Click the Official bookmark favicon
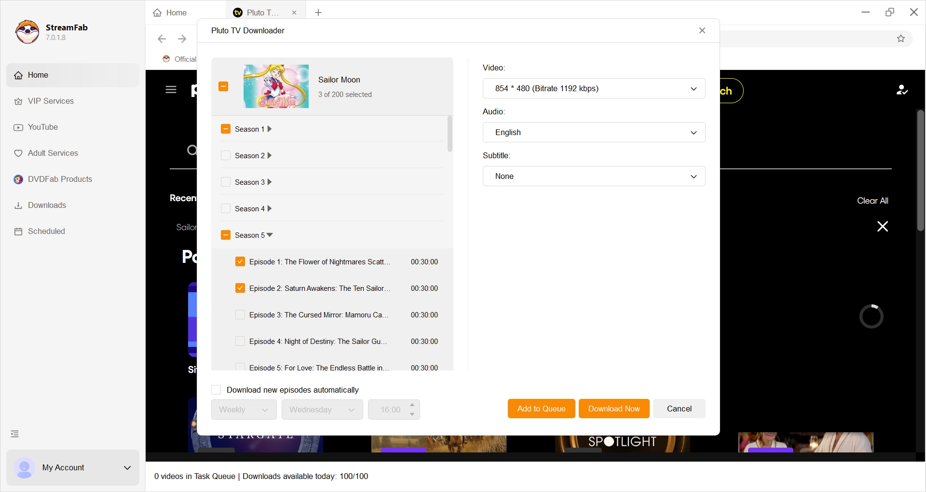The height and width of the screenshot is (492, 926). tap(166, 59)
